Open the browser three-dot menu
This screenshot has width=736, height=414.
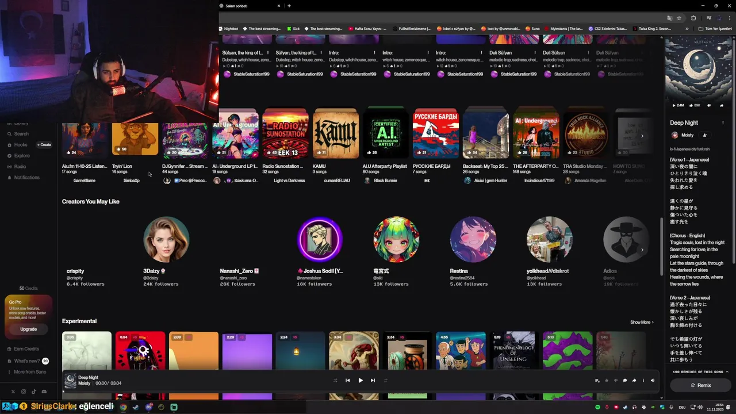click(730, 18)
